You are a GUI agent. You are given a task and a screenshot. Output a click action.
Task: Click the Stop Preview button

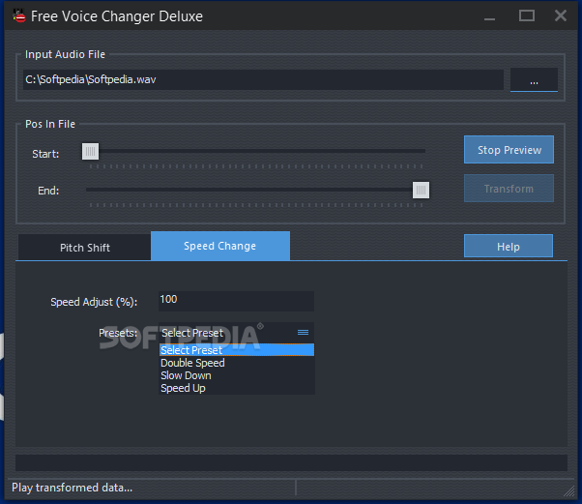[509, 150]
